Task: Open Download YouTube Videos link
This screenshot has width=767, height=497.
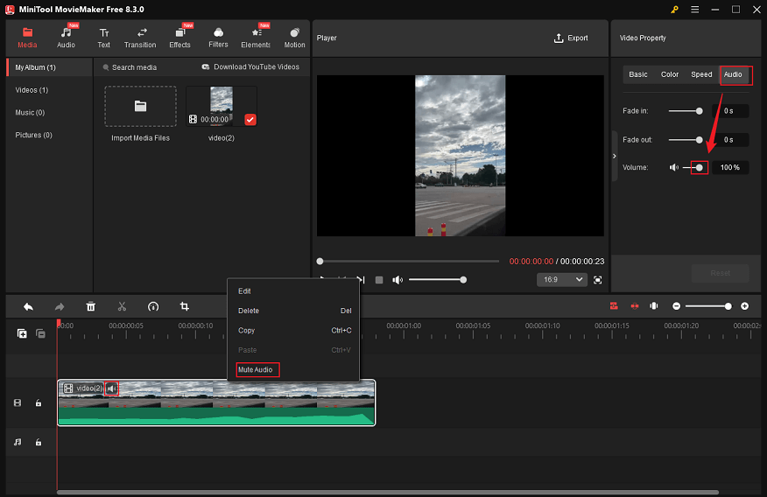Action: pos(250,67)
